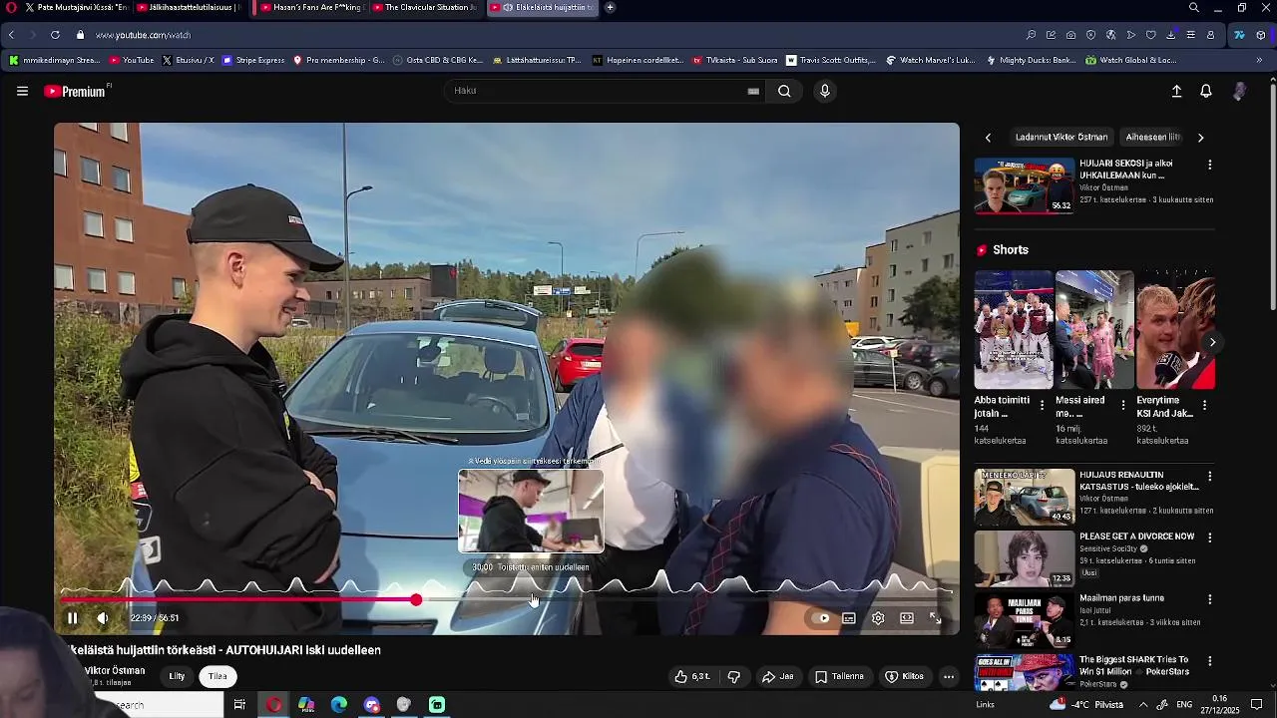Viewport: 1277px width, 718px height.
Task: Open 'PLEASE GET A DIVORCE NOW' video thumbnail
Action: click(x=1025, y=557)
